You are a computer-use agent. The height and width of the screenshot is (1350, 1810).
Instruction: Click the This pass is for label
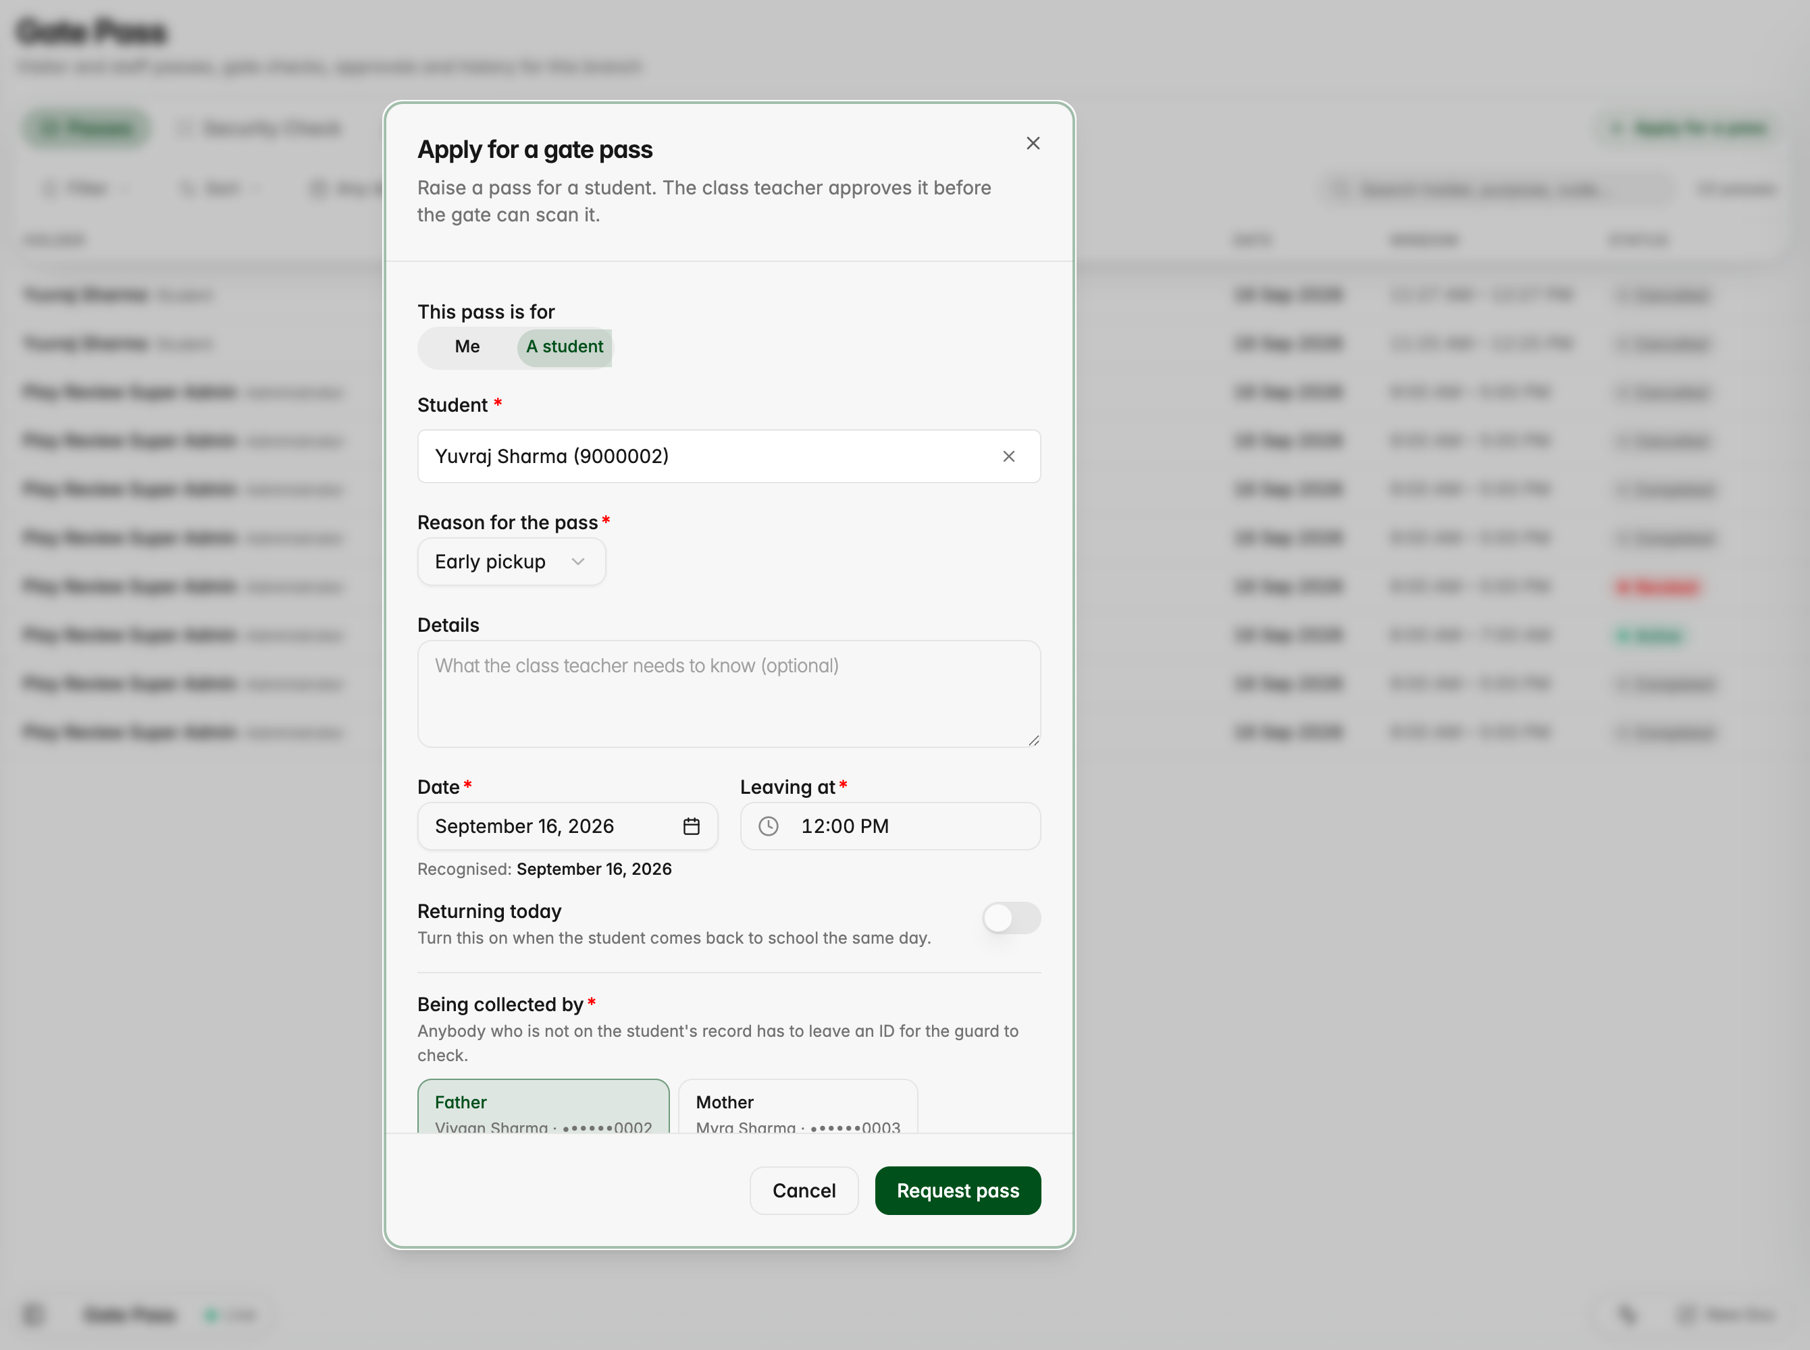click(x=486, y=311)
